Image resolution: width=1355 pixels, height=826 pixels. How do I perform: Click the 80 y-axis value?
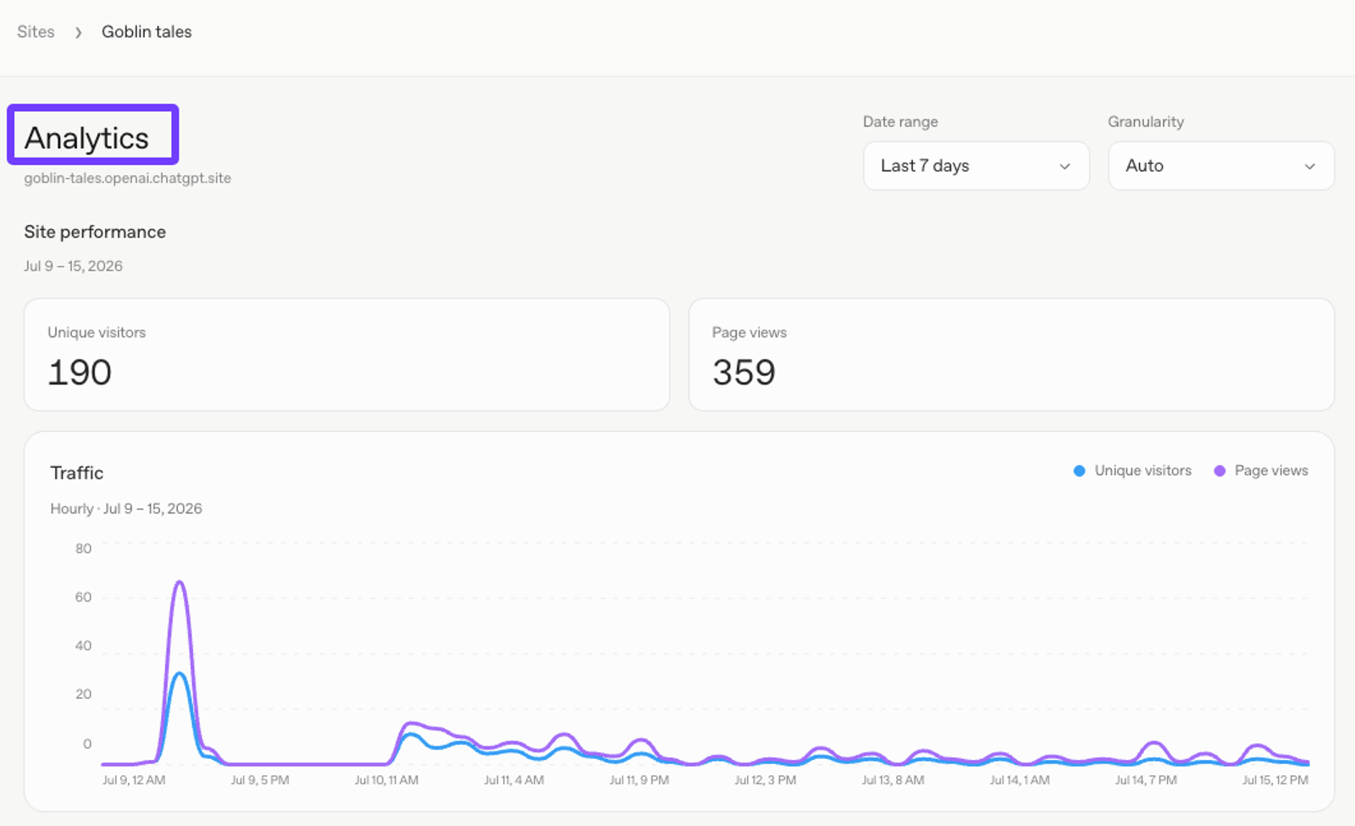tap(83, 549)
